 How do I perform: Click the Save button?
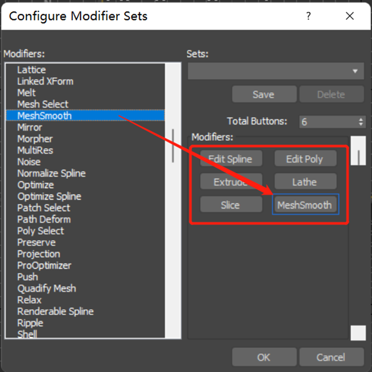click(x=263, y=94)
